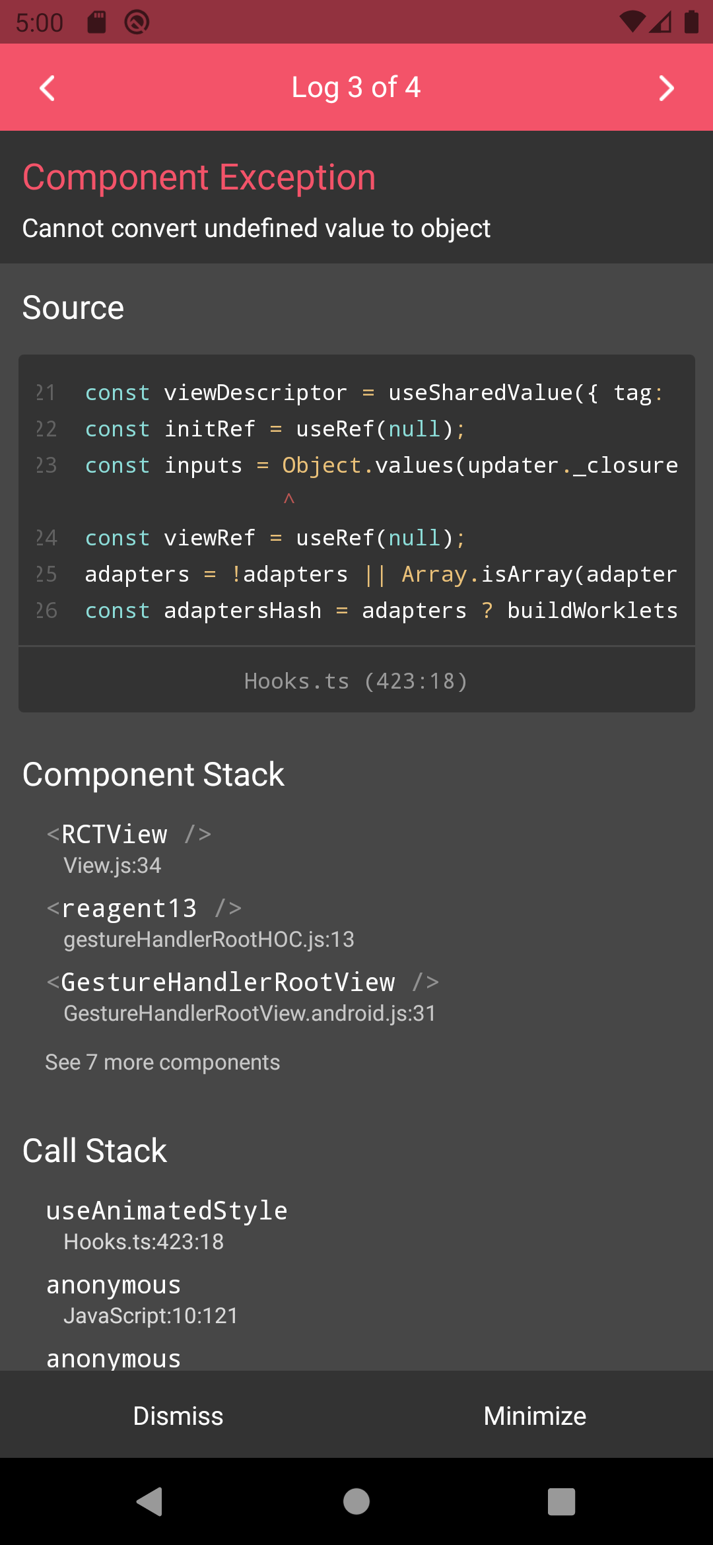Tap the Log 3 of 4 header title

(356, 87)
